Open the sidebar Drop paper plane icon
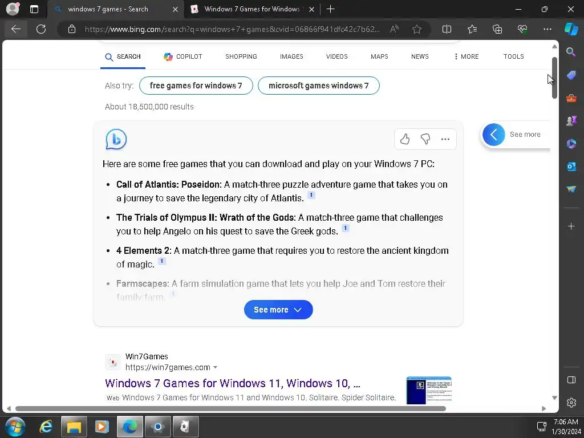 point(571,189)
